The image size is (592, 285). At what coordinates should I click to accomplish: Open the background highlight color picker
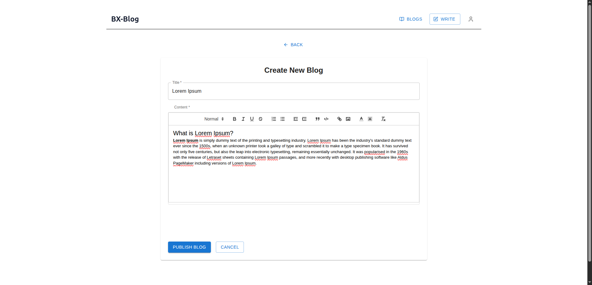370,119
